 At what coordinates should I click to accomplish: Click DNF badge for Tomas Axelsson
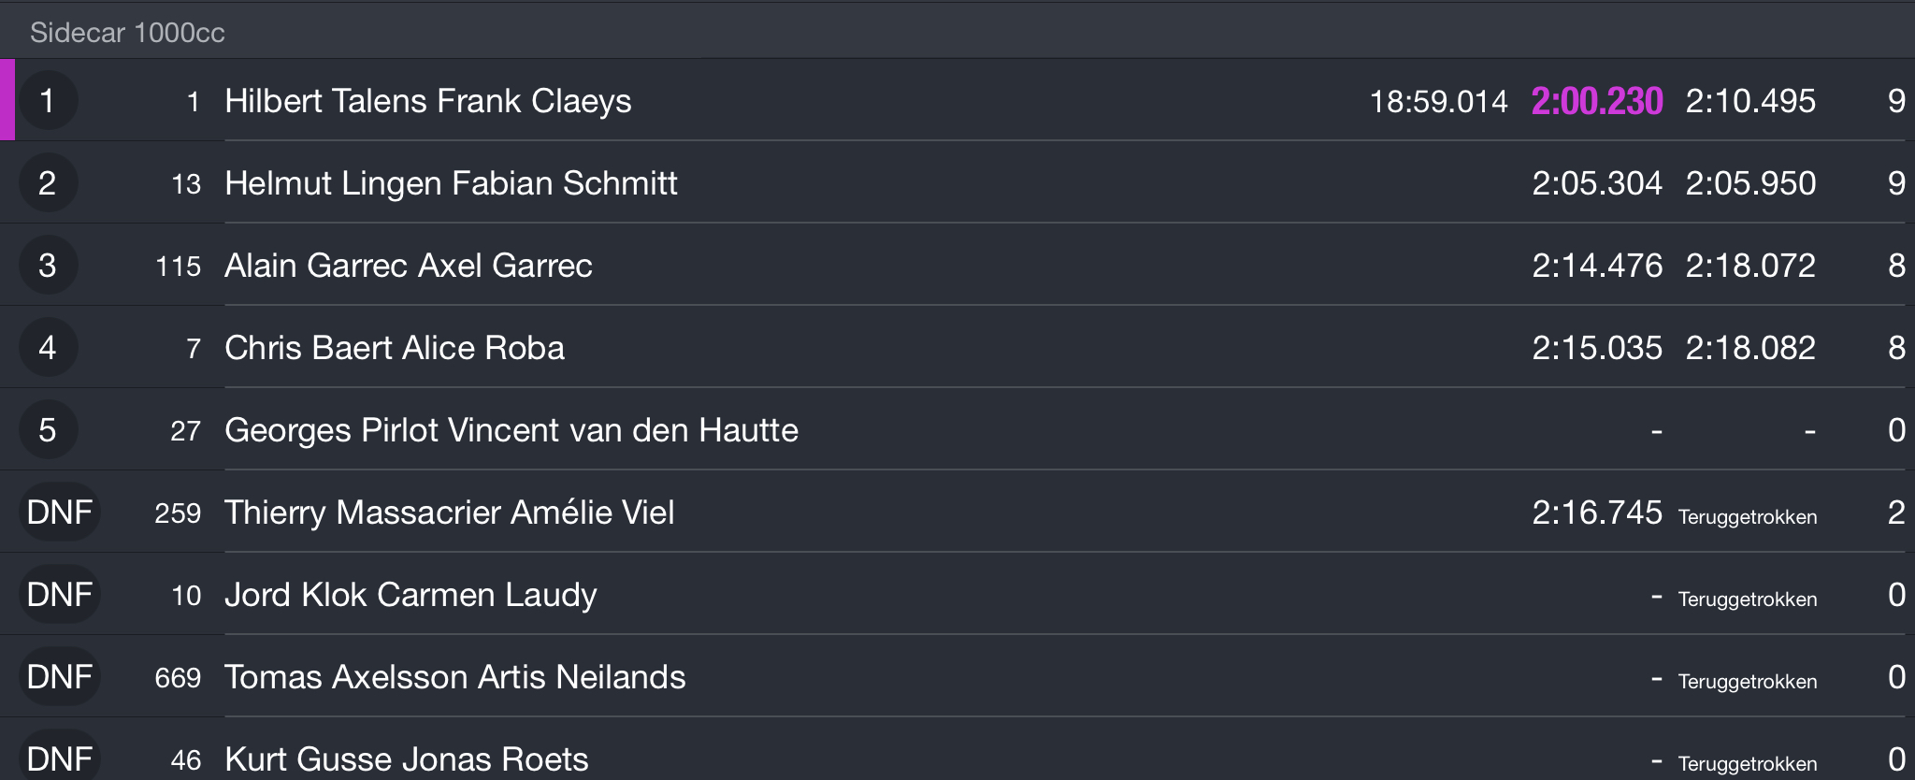pos(59,676)
